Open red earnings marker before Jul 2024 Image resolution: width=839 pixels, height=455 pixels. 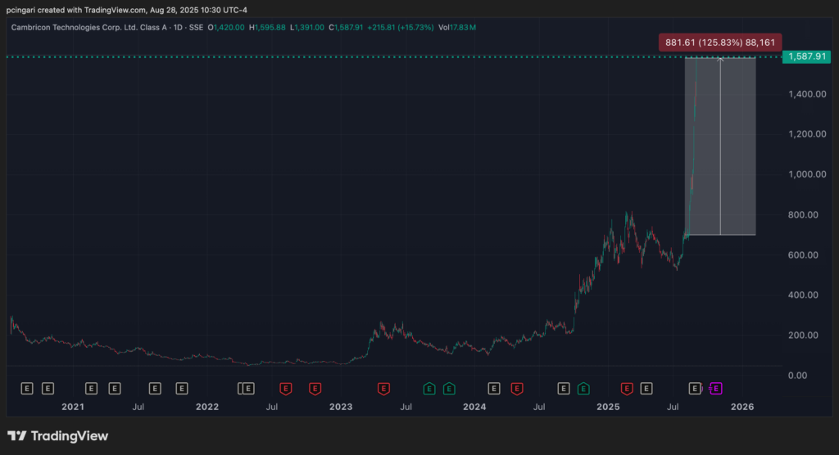point(517,389)
